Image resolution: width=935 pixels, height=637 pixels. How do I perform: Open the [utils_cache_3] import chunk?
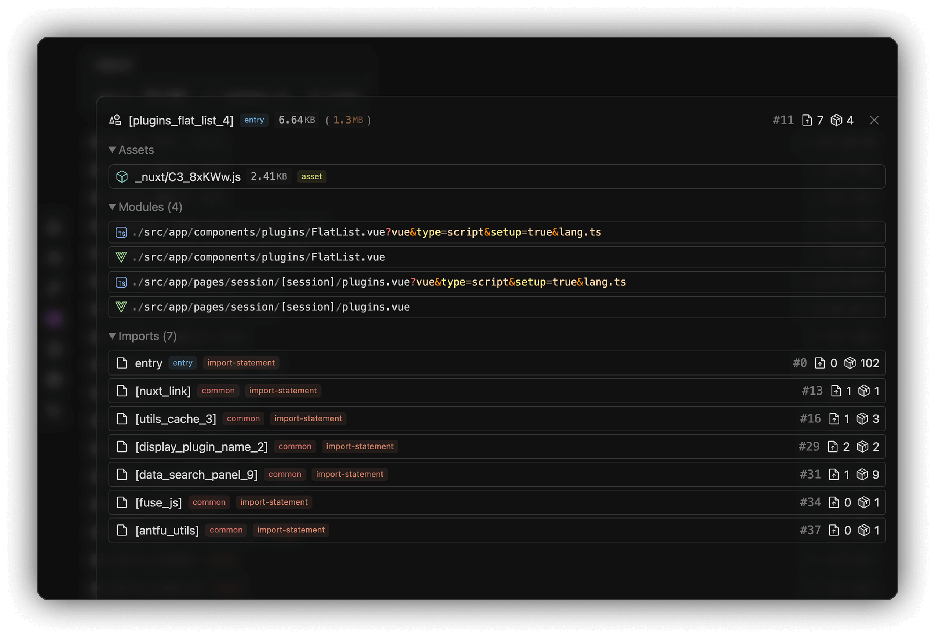pyautogui.click(x=176, y=419)
